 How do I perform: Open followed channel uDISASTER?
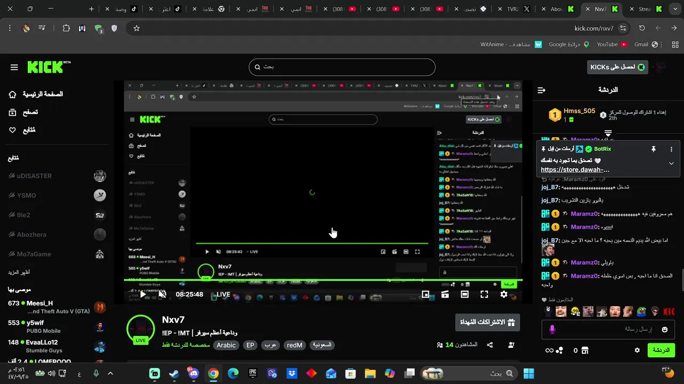point(57,176)
